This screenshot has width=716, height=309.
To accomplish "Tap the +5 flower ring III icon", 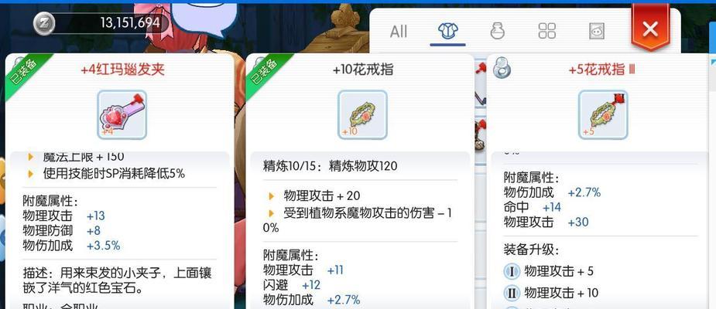I will (x=603, y=114).
